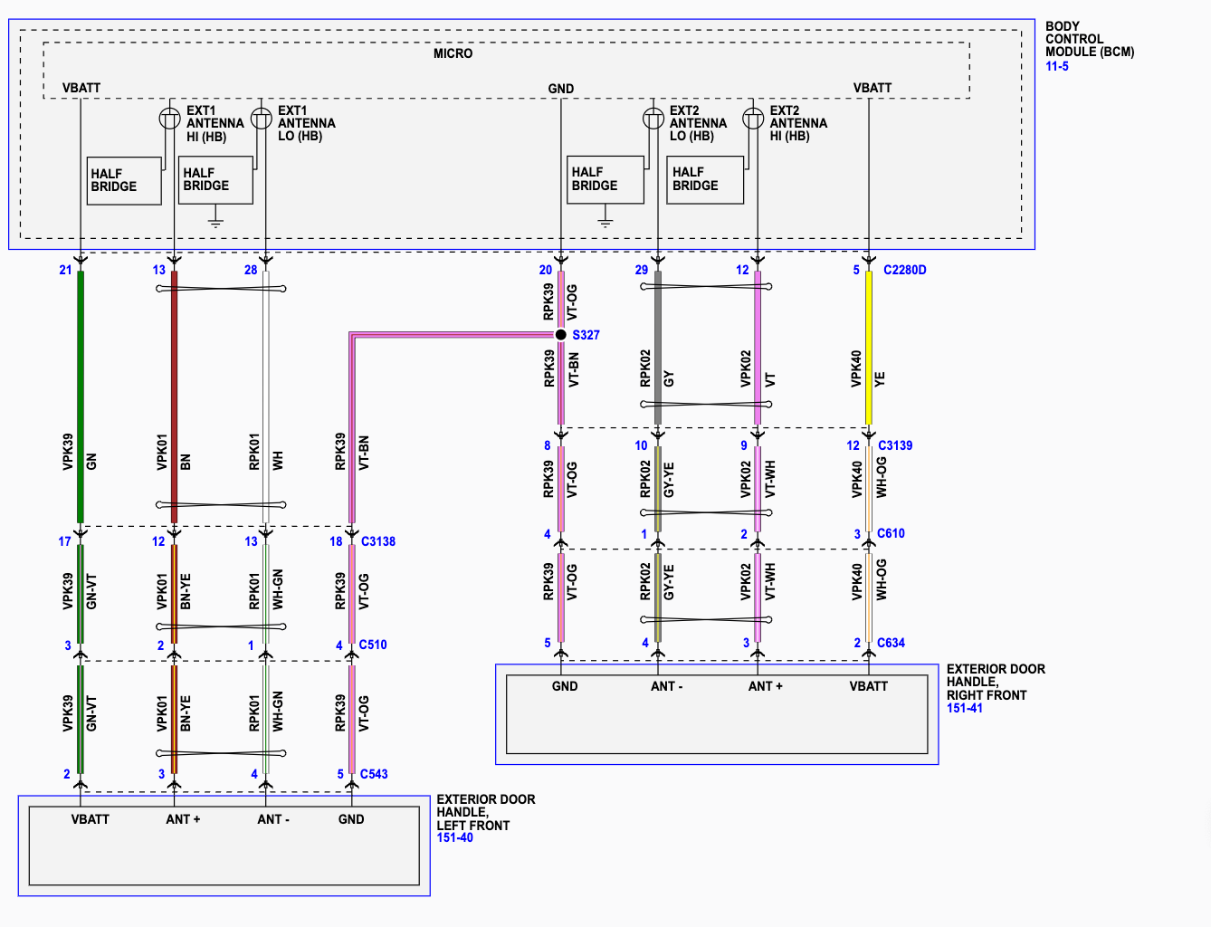Click the EXT2 ANTENNA HI circle symbol
1211x927 pixels.
click(x=753, y=119)
